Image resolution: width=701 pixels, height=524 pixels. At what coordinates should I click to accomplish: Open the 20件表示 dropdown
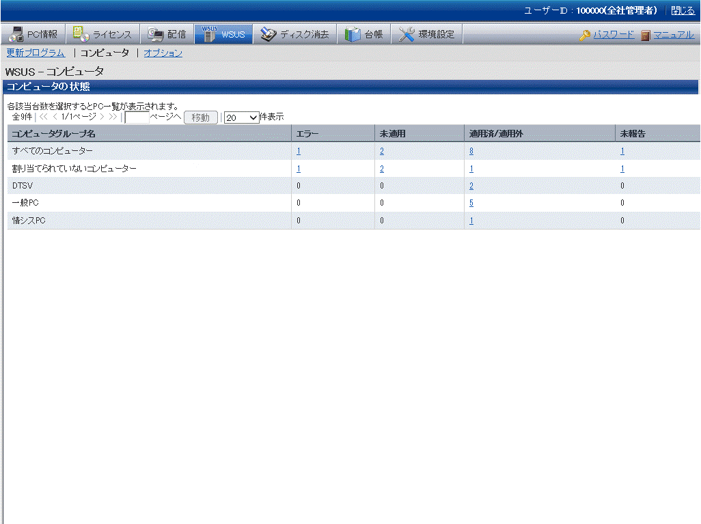pyautogui.click(x=241, y=118)
